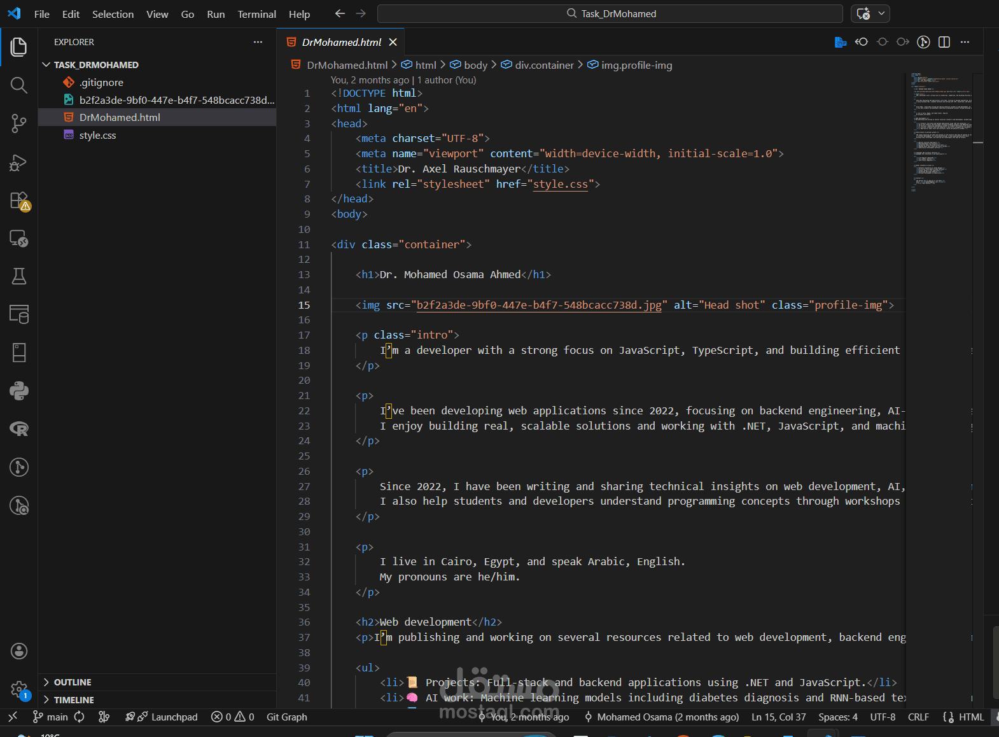Change indentation via Spaces: 4
The width and height of the screenshot is (999, 737).
pyautogui.click(x=838, y=717)
